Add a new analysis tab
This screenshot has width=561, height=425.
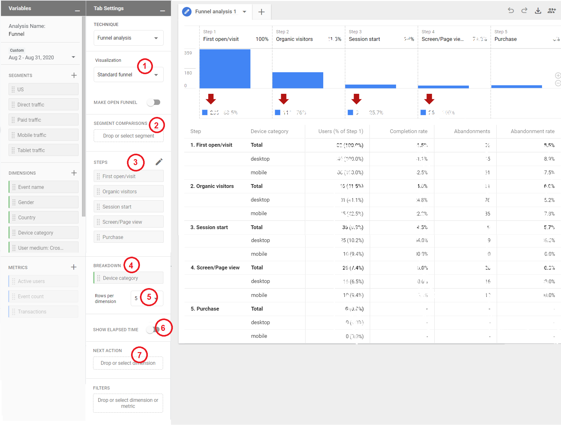(262, 12)
